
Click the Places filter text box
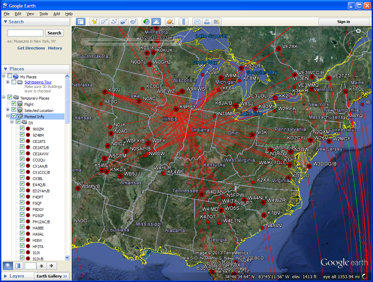coord(31,266)
